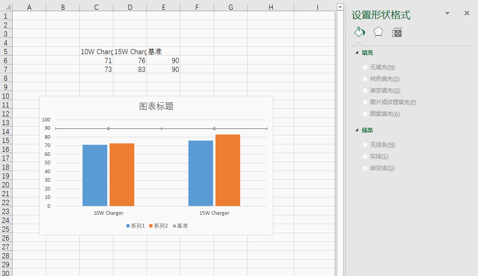The image size is (478, 276).
Task: Close the 设置形状格式 pane
Action: point(466,13)
